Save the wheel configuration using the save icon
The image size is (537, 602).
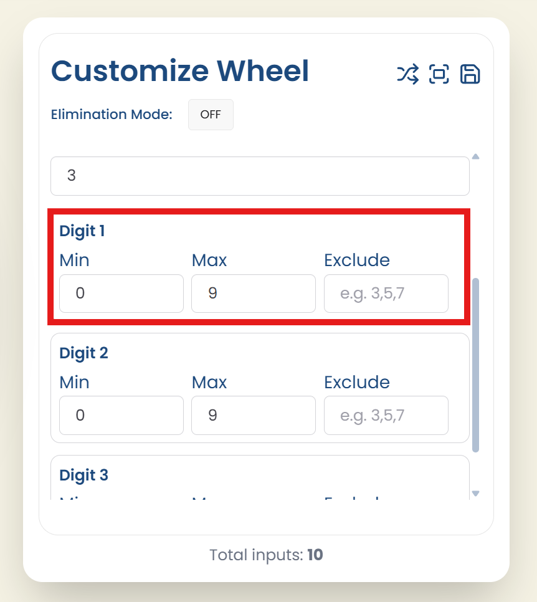[470, 74]
